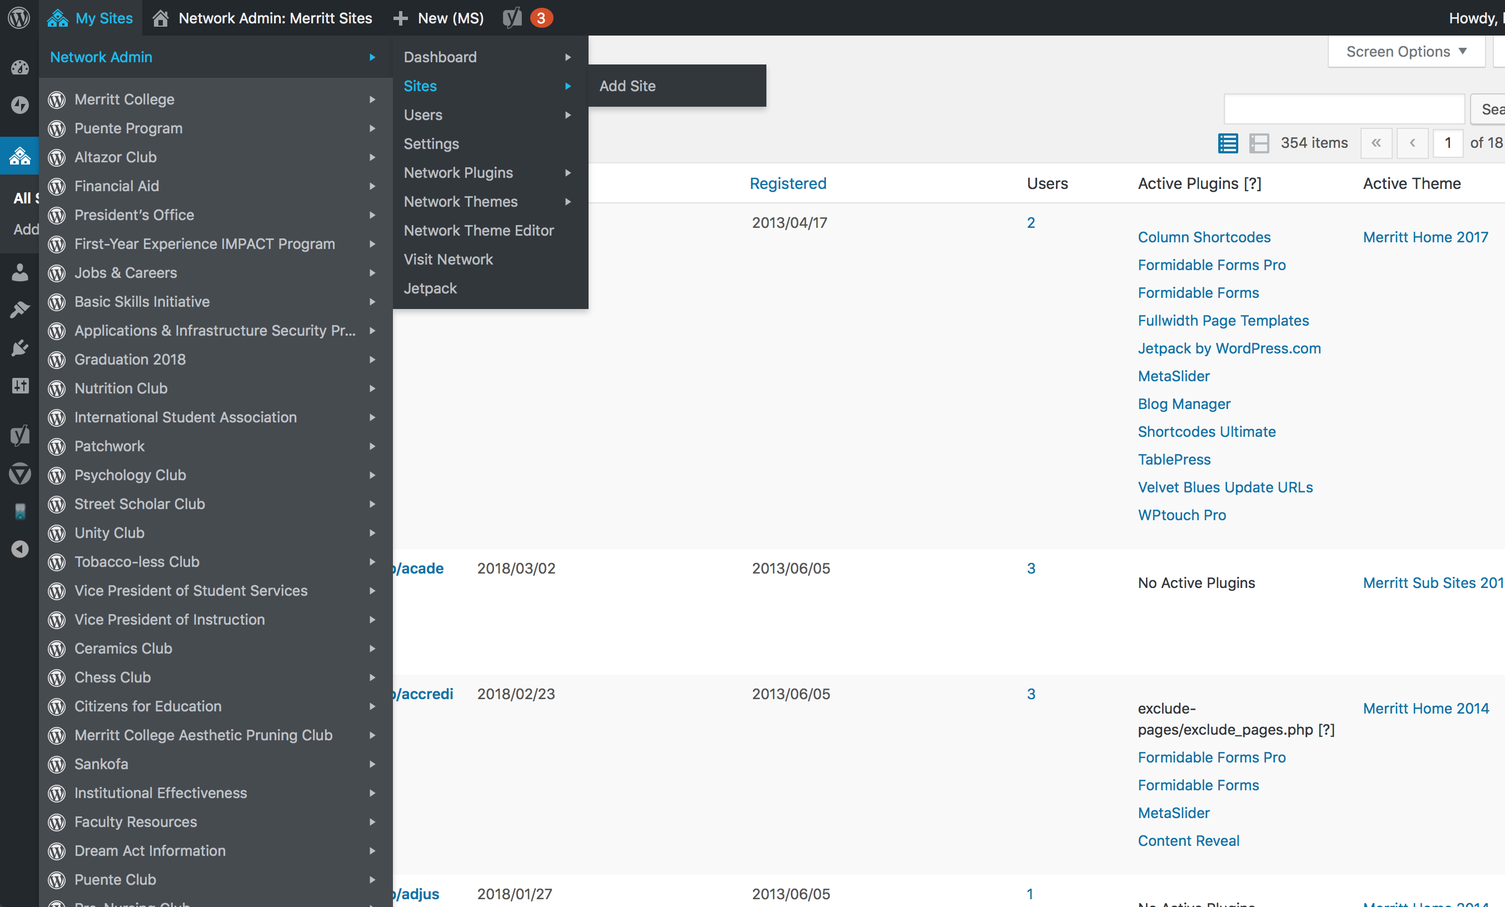The image size is (1505, 907).
Task: Open the My Sites menu
Action: [91, 18]
